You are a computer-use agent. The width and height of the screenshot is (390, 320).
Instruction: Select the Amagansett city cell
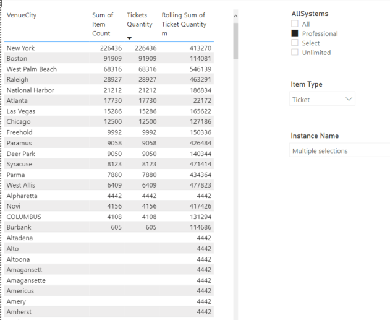pos(24,270)
